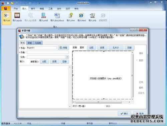Toggle the checkbox next to 裁剪 beside cover
167x126 pixels.
click(137, 60)
